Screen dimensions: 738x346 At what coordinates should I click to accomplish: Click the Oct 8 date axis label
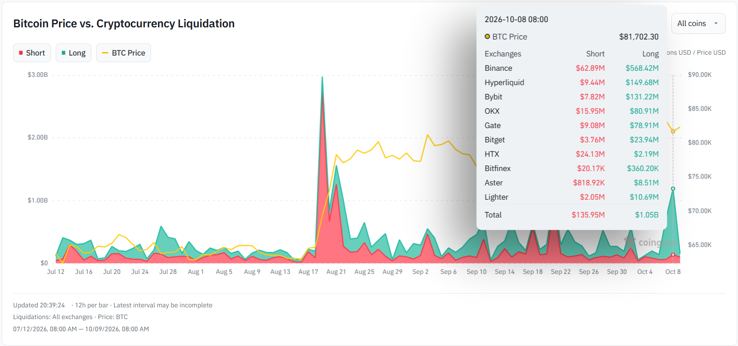click(673, 272)
